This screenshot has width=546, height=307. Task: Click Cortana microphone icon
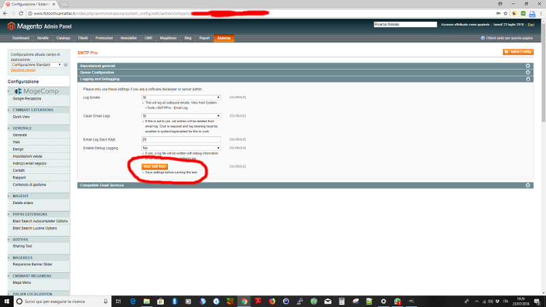[x=106, y=302]
